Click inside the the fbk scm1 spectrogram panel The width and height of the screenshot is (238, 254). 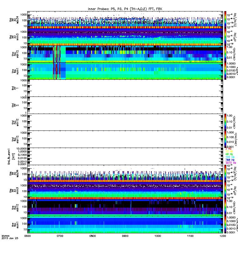pyautogui.click(x=125, y=225)
